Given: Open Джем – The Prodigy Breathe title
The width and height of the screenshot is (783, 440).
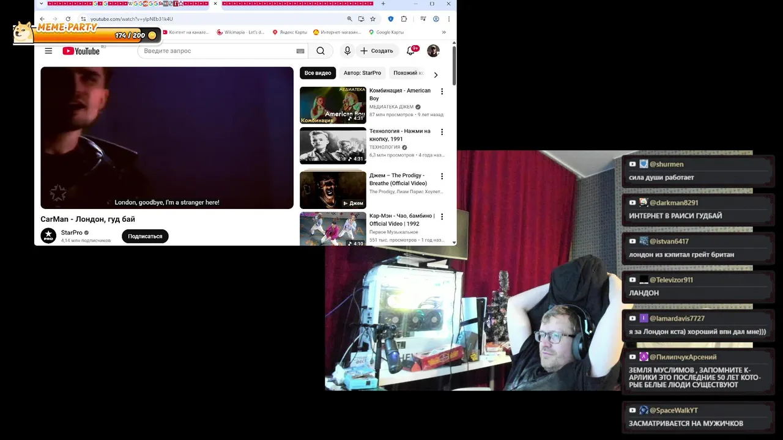Looking at the screenshot, I should click(x=398, y=180).
